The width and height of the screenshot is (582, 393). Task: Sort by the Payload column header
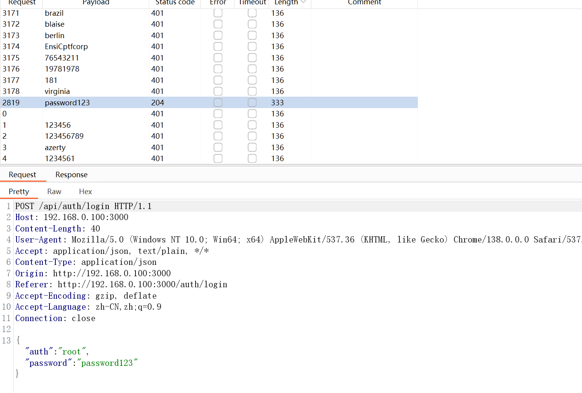pyautogui.click(x=96, y=3)
